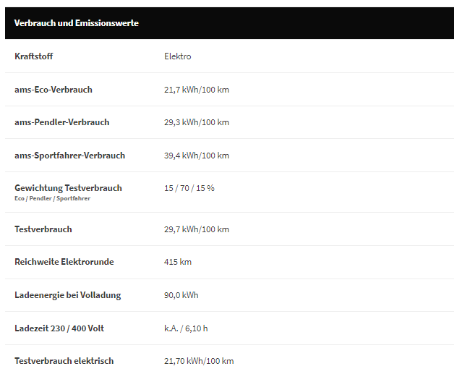
Task: Click the Eco / Pendler / Sportfahrer subtitle
Action: (52, 198)
